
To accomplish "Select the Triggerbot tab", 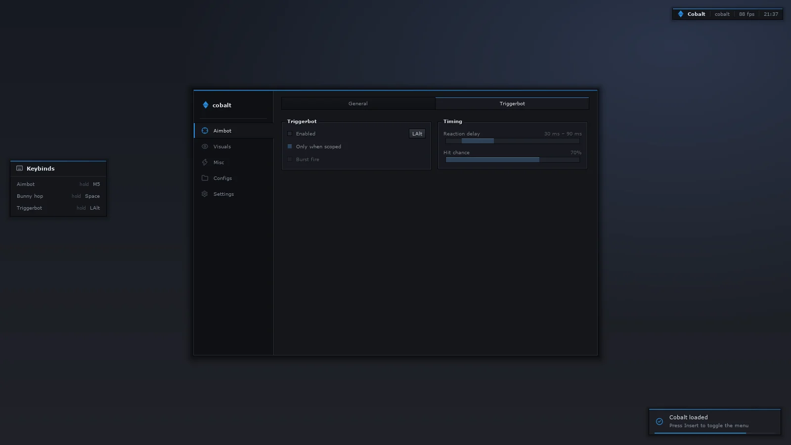I will pos(512,103).
